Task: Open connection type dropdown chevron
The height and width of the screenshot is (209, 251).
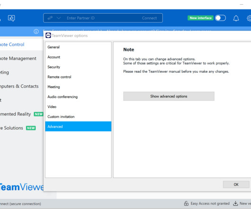Action: pyautogui.click(x=59, y=18)
